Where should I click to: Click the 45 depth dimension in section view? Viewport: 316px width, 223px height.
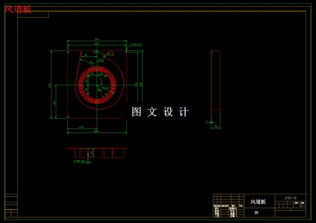[92, 153]
